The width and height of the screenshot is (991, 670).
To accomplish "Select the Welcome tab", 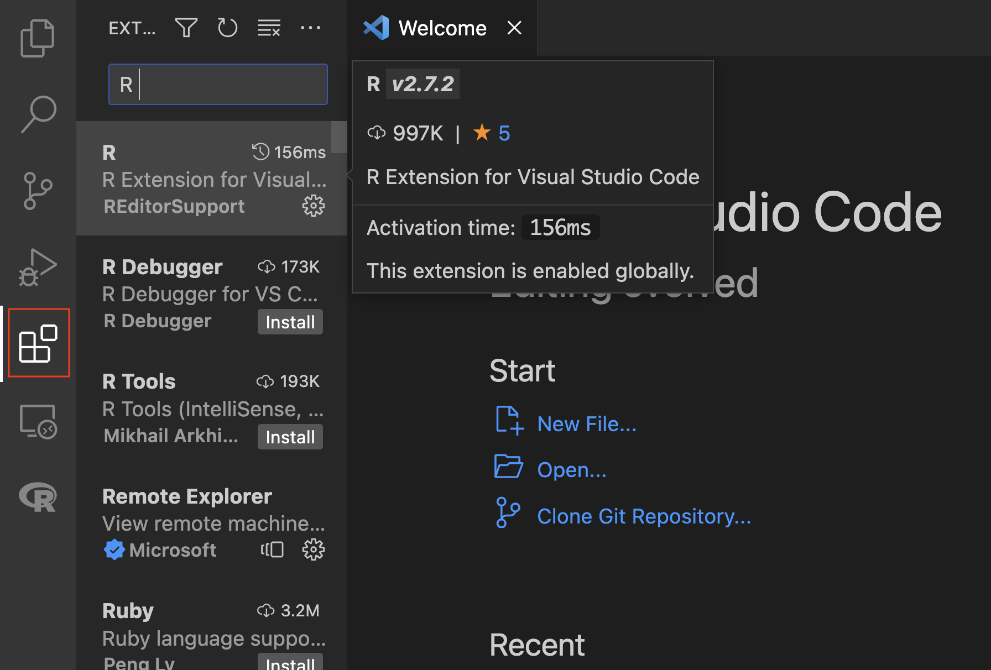I will click(442, 28).
